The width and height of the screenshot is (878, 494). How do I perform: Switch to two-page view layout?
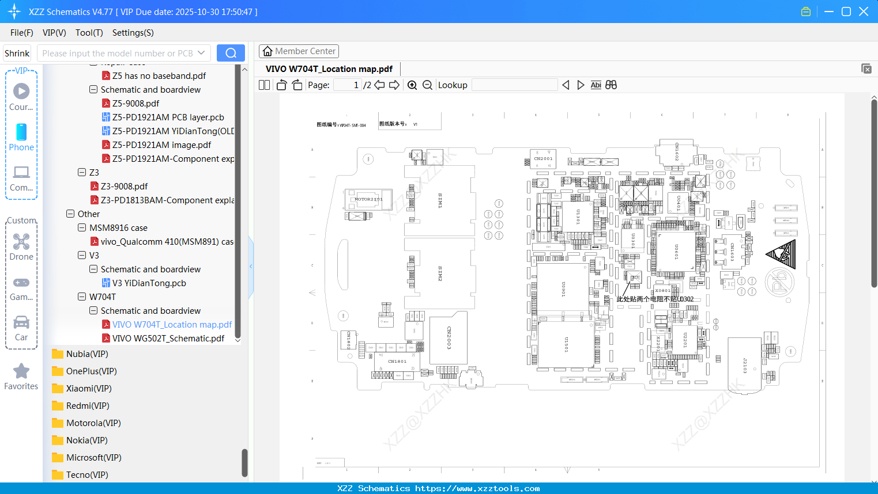263,85
